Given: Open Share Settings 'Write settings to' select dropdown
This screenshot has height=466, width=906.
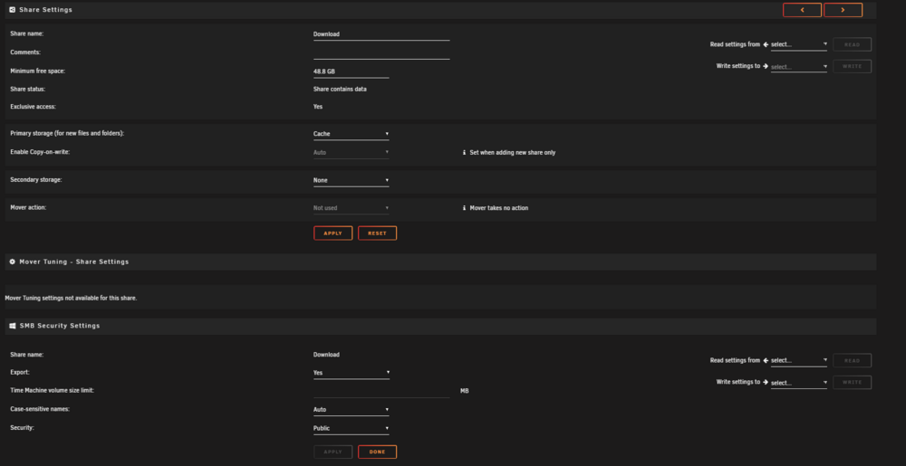Looking at the screenshot, I should point(798,66).
